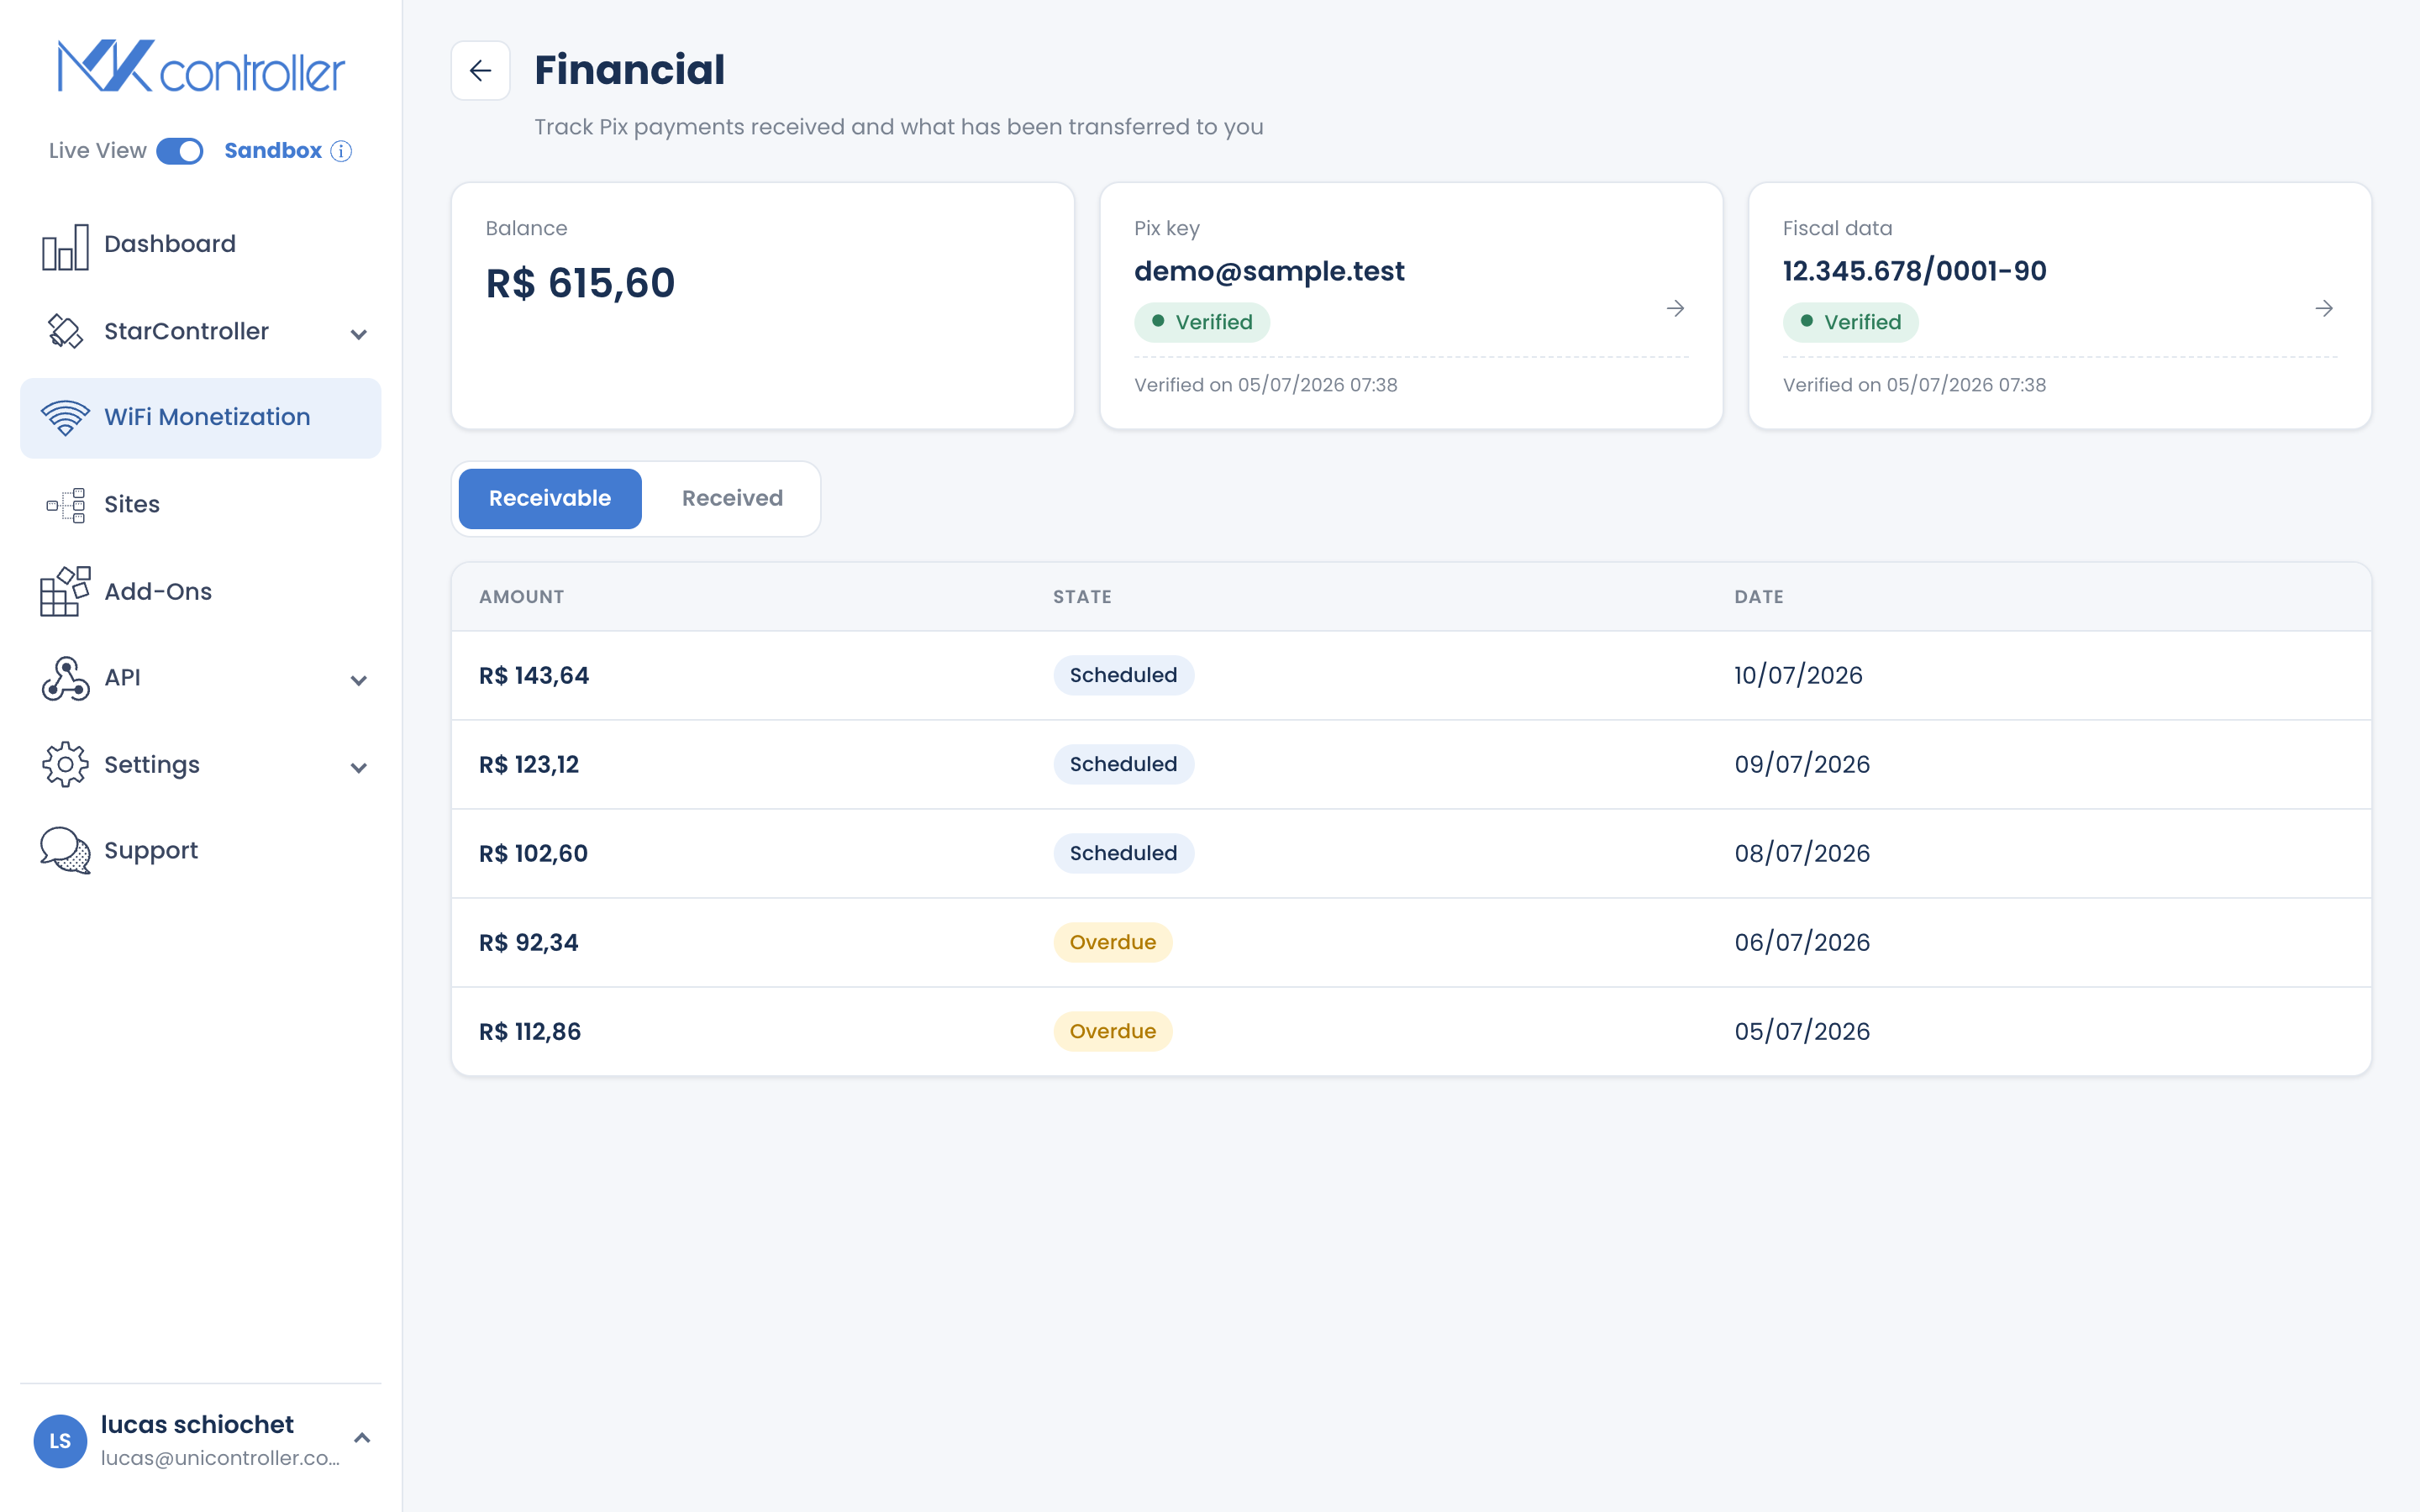Click the API webhook icon

coord(65,678)
